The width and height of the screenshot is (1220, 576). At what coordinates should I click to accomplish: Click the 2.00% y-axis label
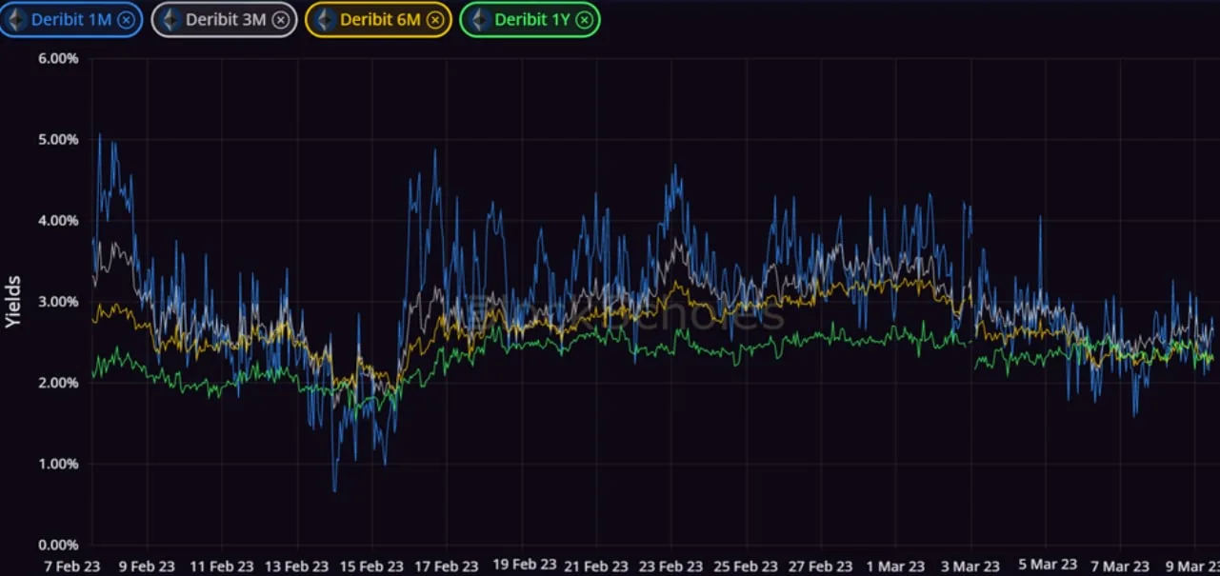click(x=58, y=383)
